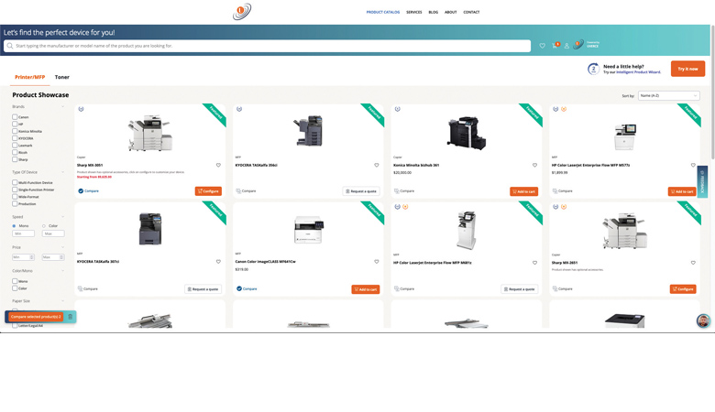Open the user account icon in header
This screenshot has width=715, height=412.
[x=566, y=46]
